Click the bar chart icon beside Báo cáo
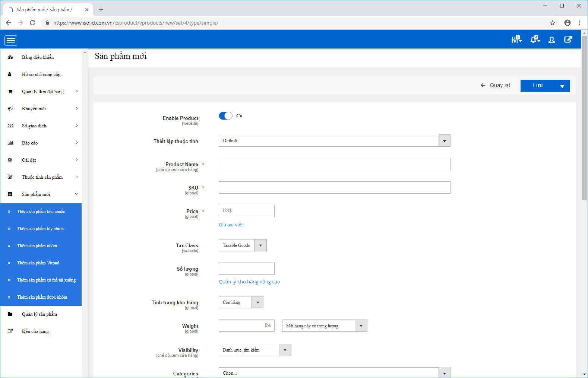This screenshot has width=588, height=378. [10, 143]
